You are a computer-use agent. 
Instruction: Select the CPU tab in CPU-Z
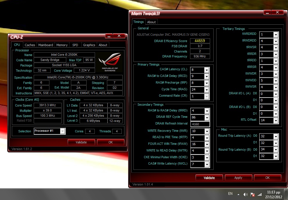point(17,45)
